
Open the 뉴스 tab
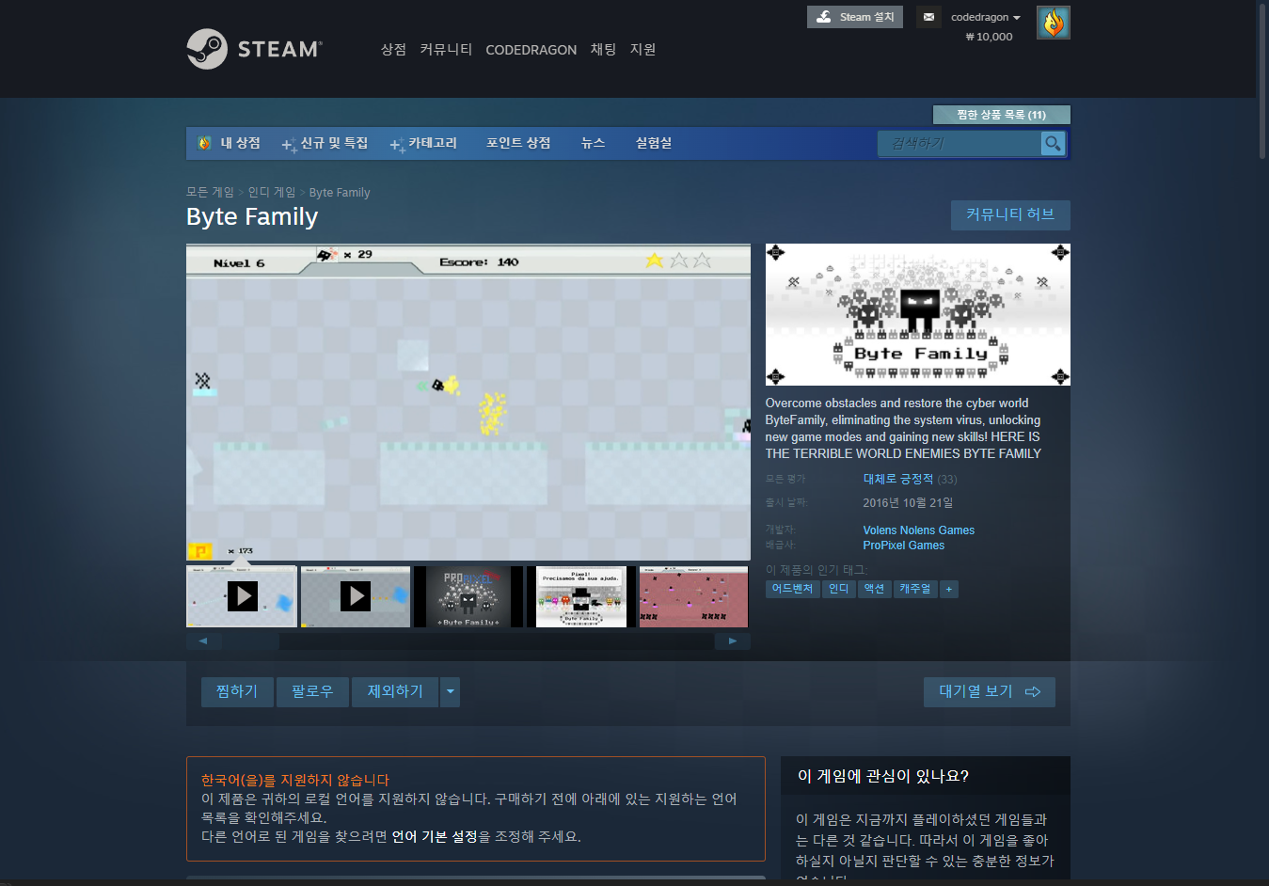593,143
